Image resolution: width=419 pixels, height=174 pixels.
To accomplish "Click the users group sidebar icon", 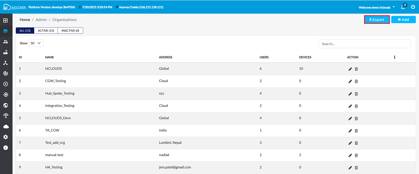I will click(6, 42).
